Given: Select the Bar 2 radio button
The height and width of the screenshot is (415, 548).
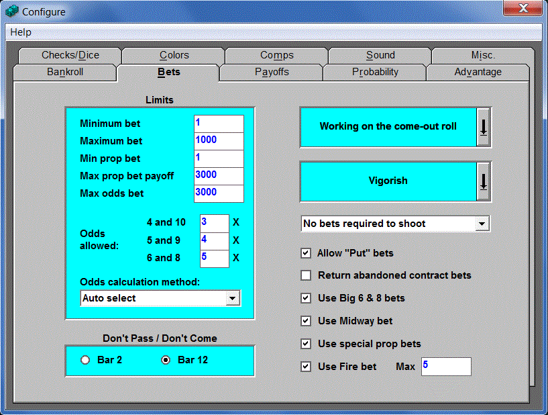Looking at the screenshot, I should pyautogui.click(x=85, y=360).
